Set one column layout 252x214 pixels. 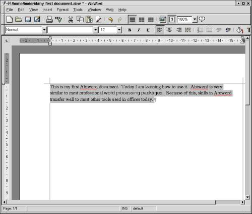[132, 20]
